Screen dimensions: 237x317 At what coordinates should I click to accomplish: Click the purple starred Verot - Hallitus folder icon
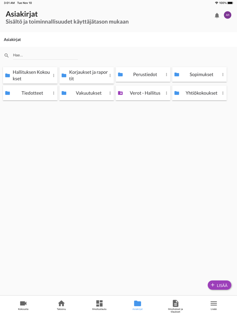pyautogui.click(x=120, y=93)
